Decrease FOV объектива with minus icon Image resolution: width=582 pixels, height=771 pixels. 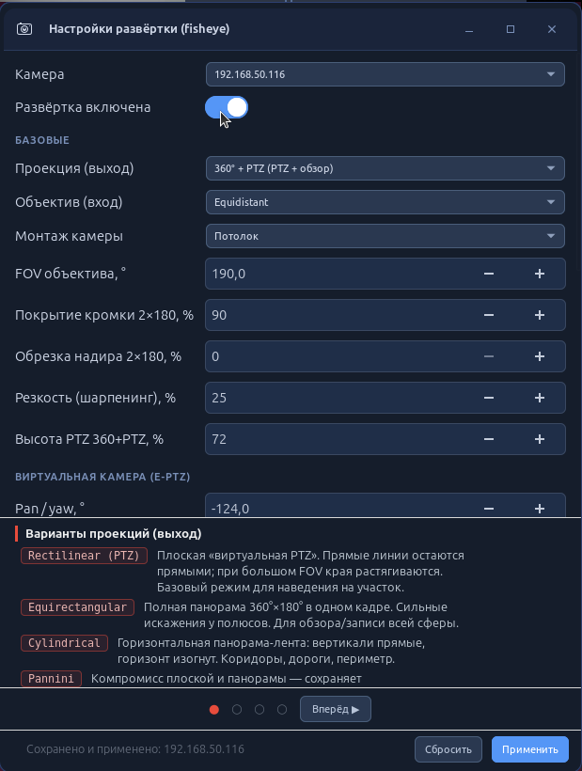click(489, 274)
